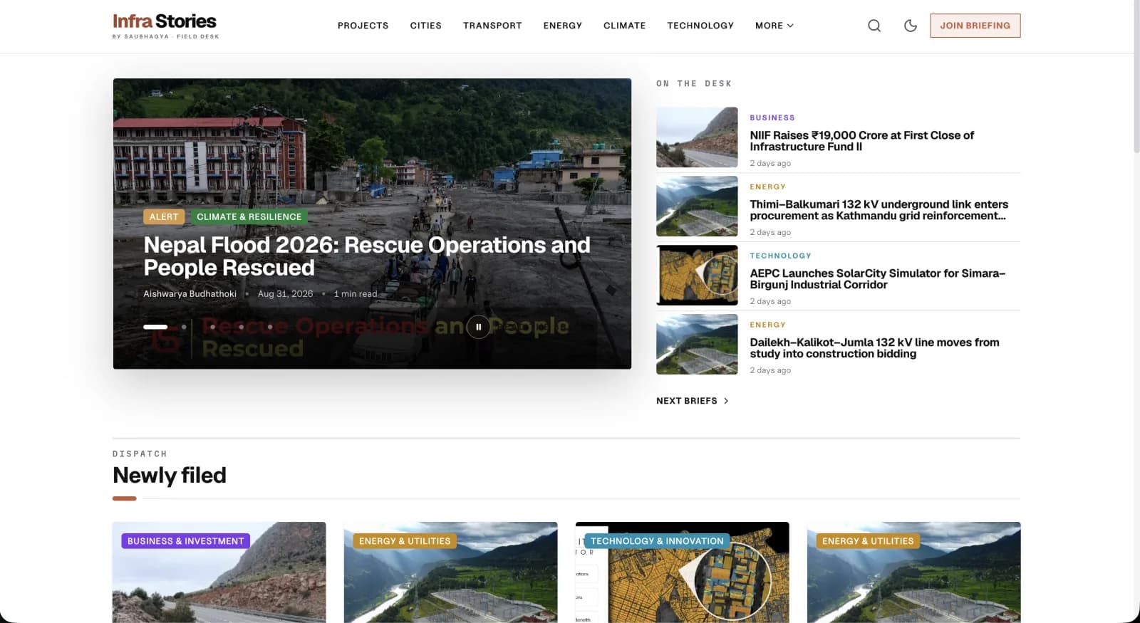Open author Aishwarya Budhathoki's profile

190,294
